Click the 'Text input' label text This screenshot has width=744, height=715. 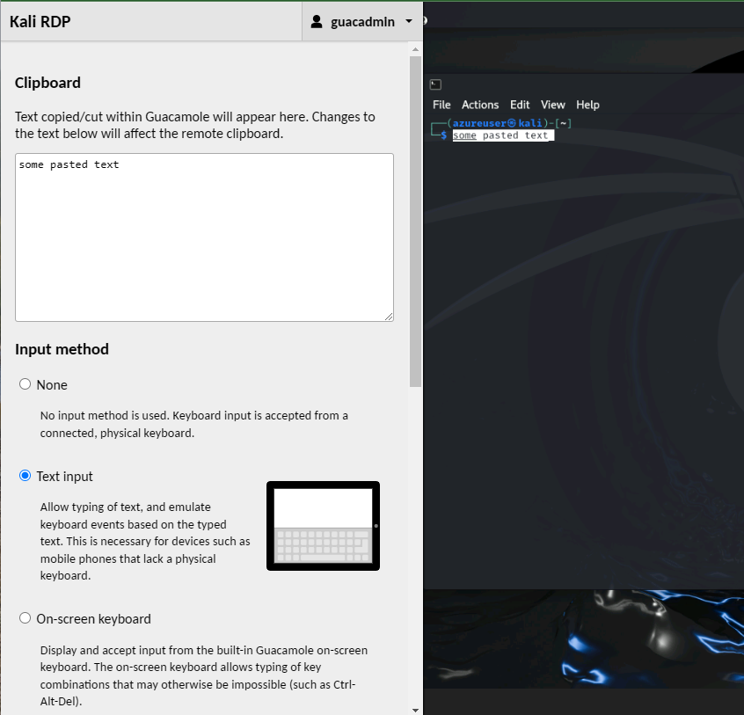pos(64,477)
